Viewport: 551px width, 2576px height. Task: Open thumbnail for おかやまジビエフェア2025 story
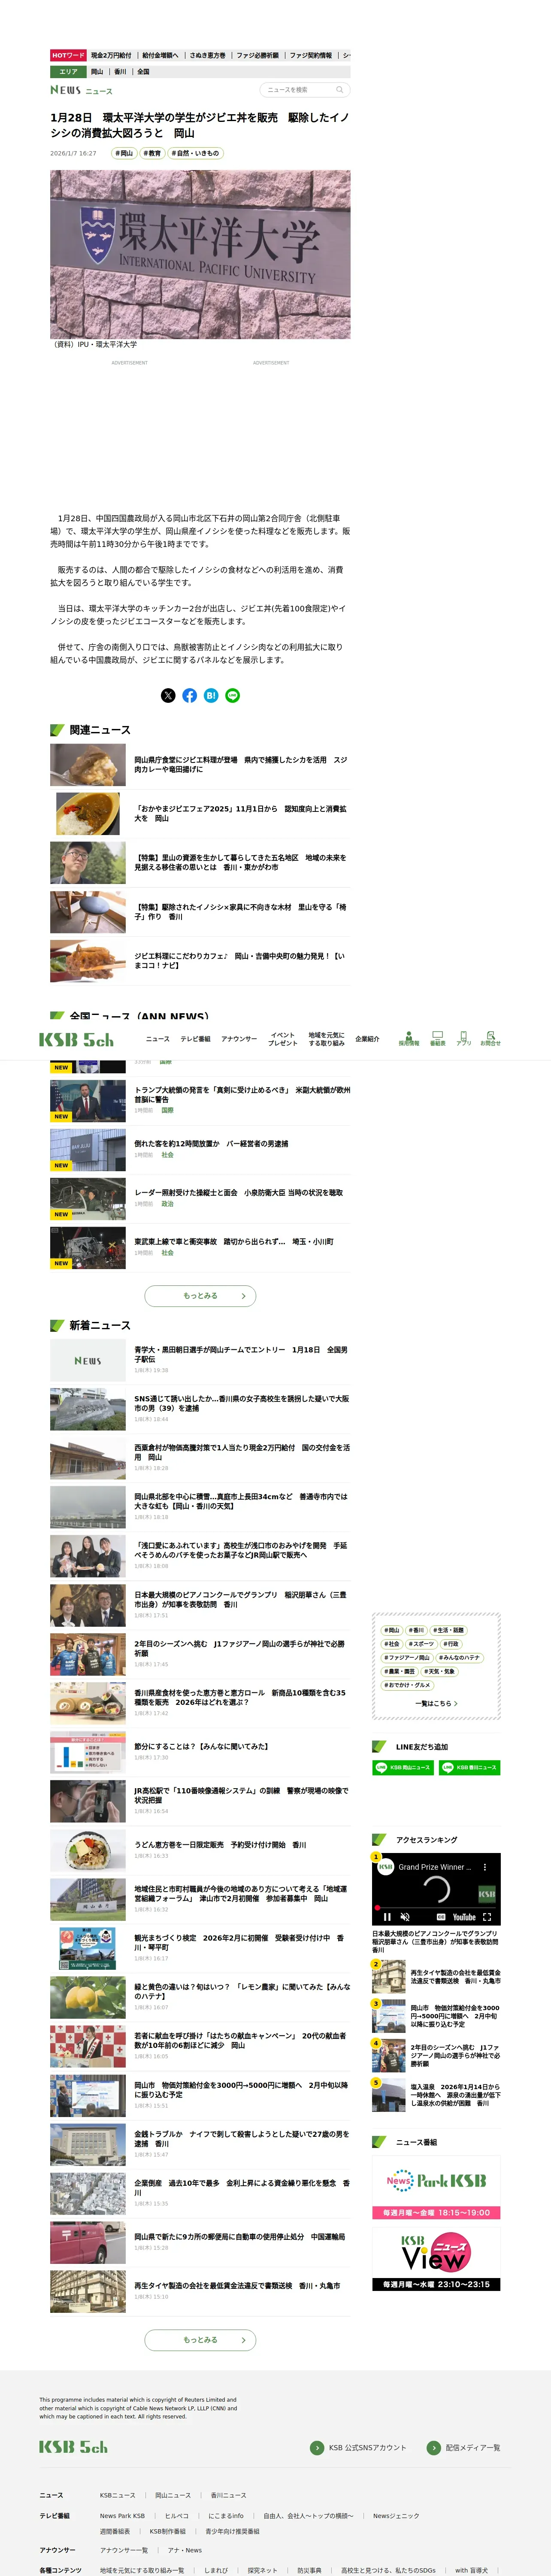88,813
